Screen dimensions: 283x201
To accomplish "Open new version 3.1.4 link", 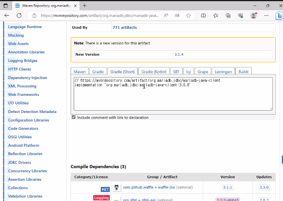I will click(179, 55).
